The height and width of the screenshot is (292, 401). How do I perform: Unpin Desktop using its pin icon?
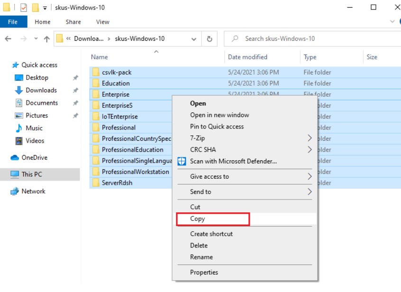click(x=75, y=78)
